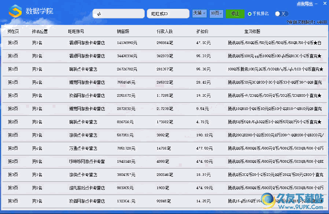
Task: Click the 点我导出 export link
Action: point(305,4)
